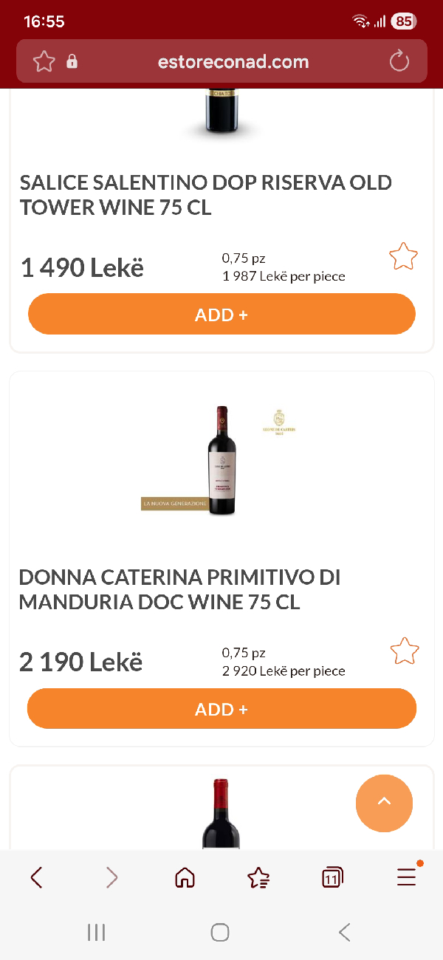Go forward a page with the forward arrow
Viewport: 443px width, 960px height.
111,877
